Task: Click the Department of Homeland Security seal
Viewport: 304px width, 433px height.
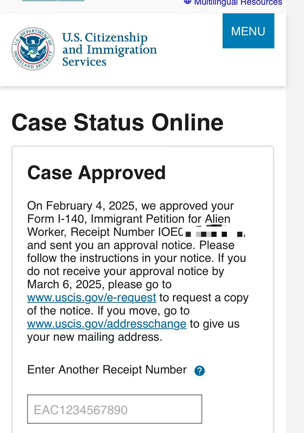Action: [x=33, y=49]
